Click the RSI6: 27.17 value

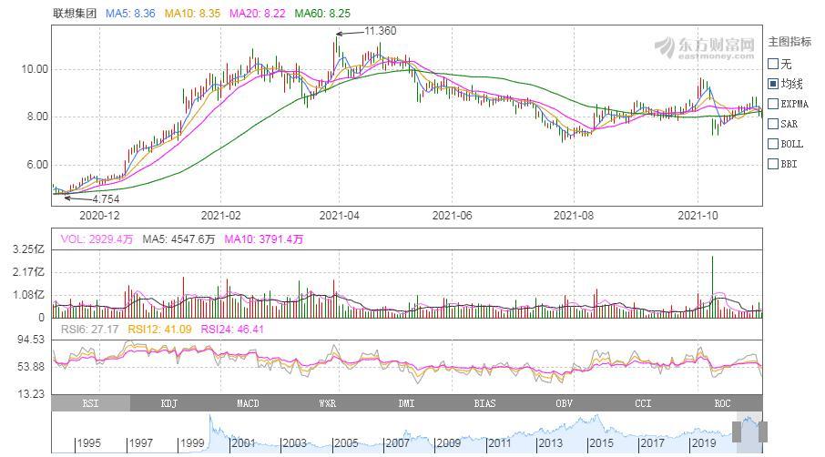tap(89, 330)
